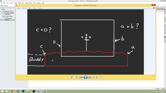Viewport: 166px width, 93px height.
Task: Start slideshow with center blue button
Action: tap(86, 77)
